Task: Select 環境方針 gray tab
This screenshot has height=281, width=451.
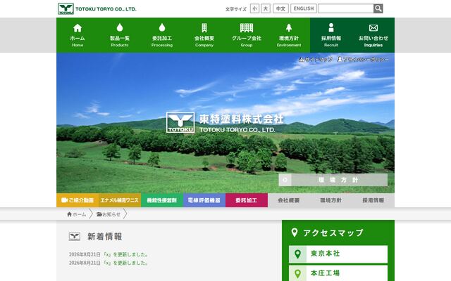Action: pos(331,200)
